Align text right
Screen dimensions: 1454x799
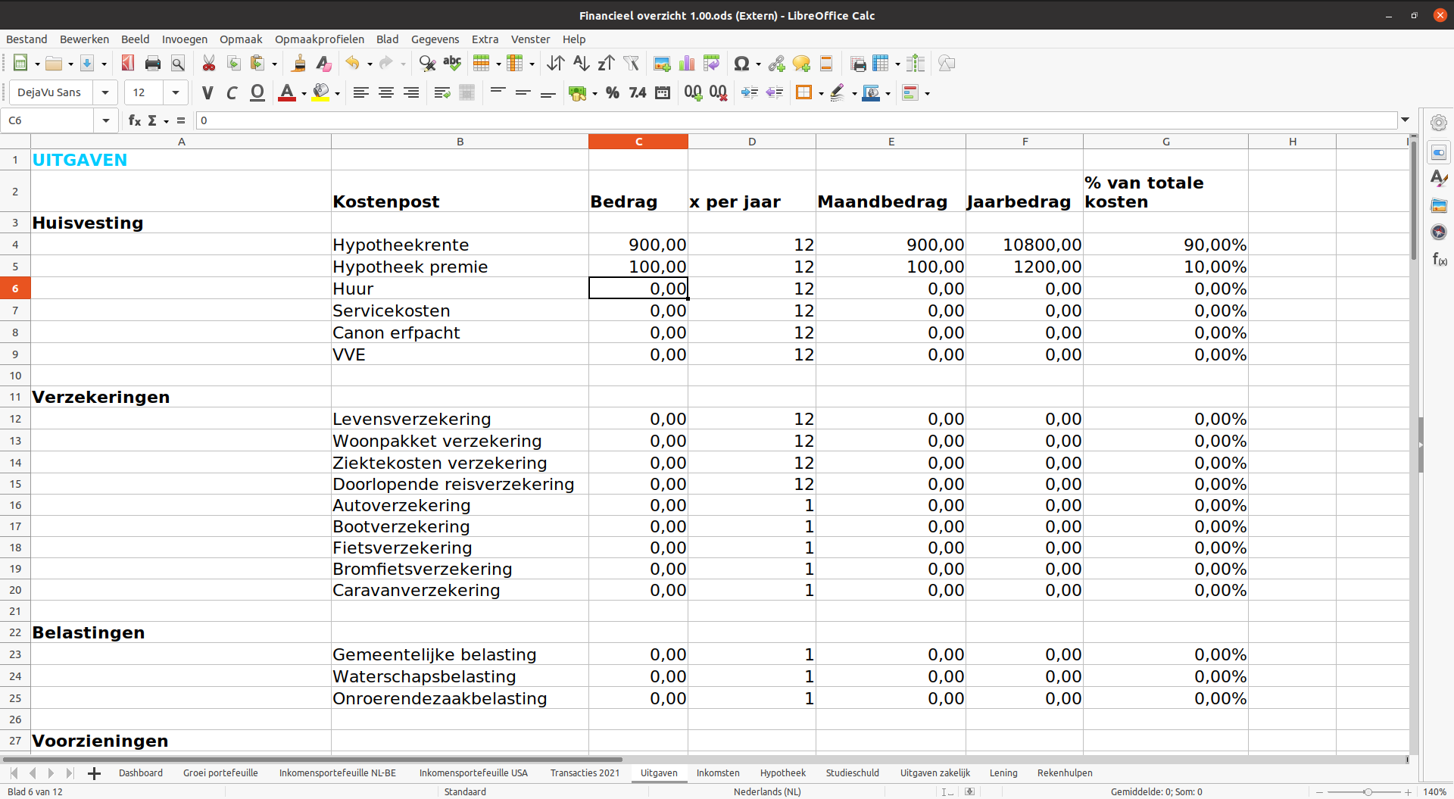(x=411, y=92)
